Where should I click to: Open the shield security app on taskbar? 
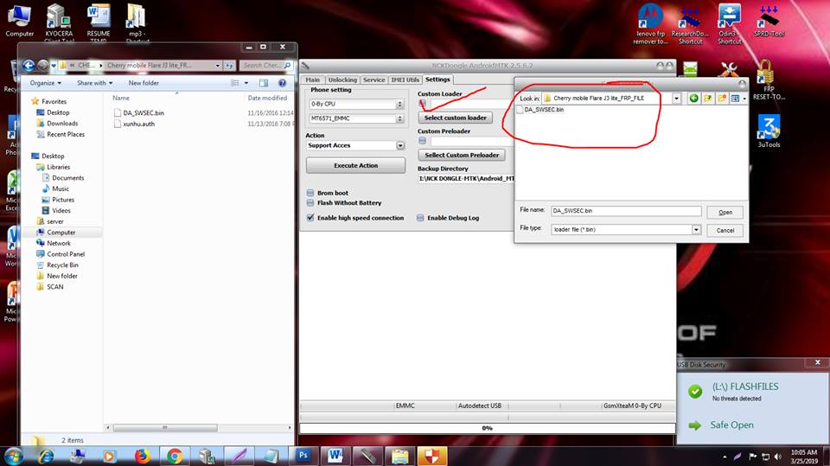[x=432, y=456]
